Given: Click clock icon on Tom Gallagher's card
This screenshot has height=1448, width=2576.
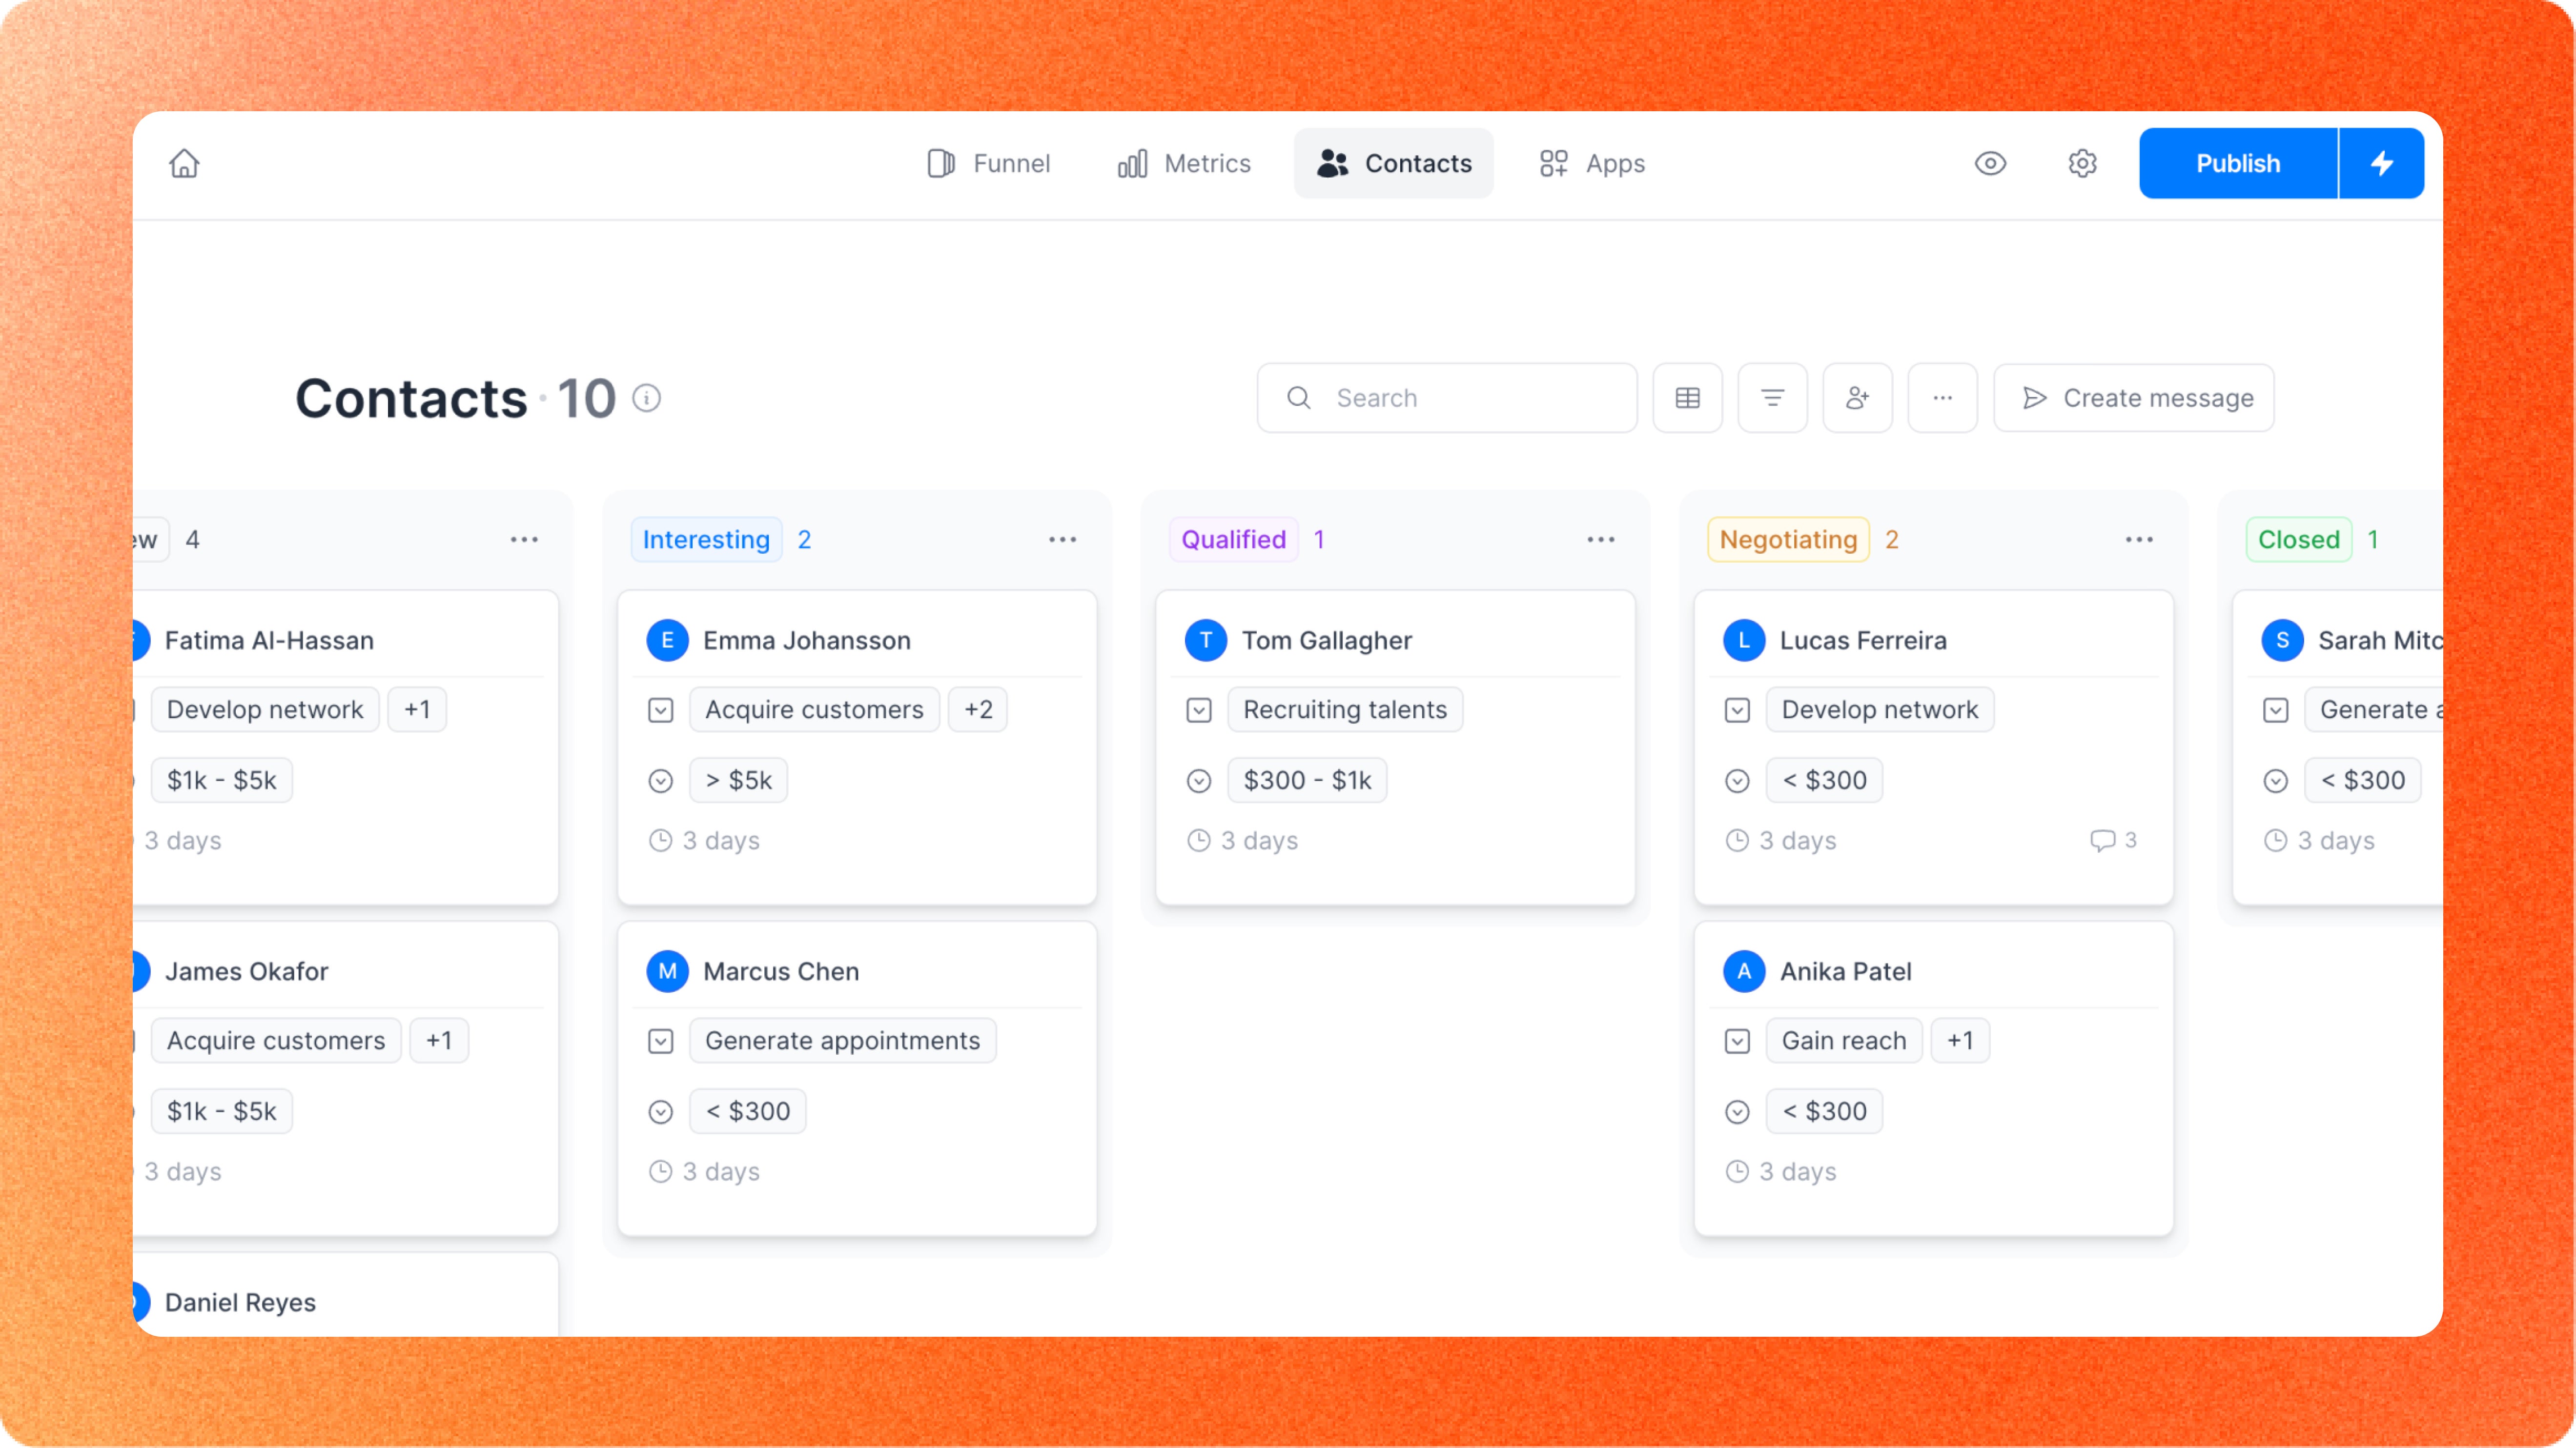Looking at the screenshot, I should (x=1199, y=841).
